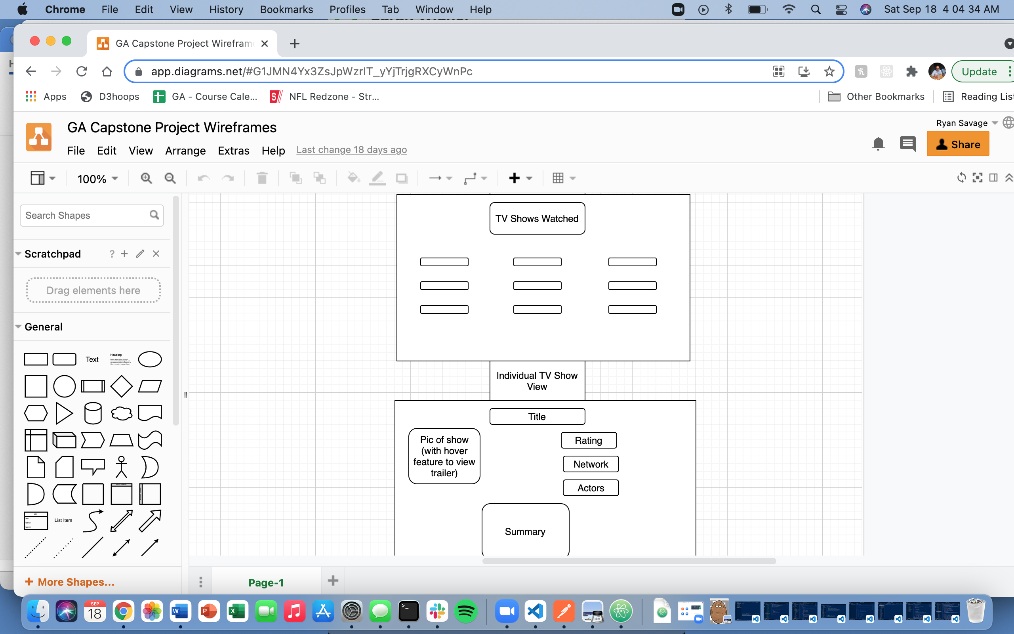Open the comments speech bubble icon
This screenshot has width=1014, height=634.
[x=907, y=144]
